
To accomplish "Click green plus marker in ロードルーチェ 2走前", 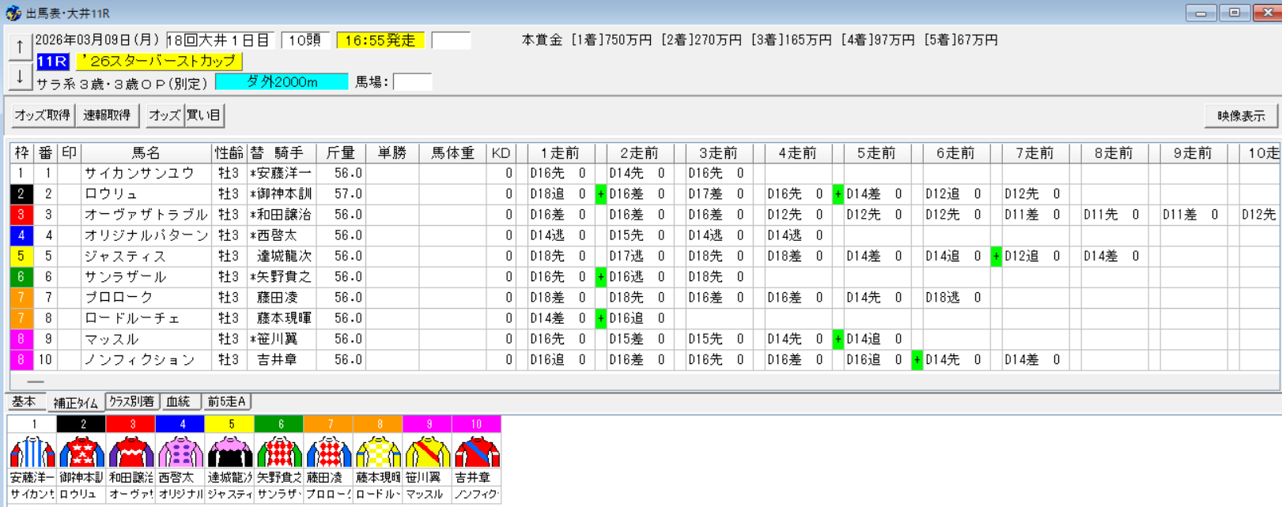I will (601, 318).
